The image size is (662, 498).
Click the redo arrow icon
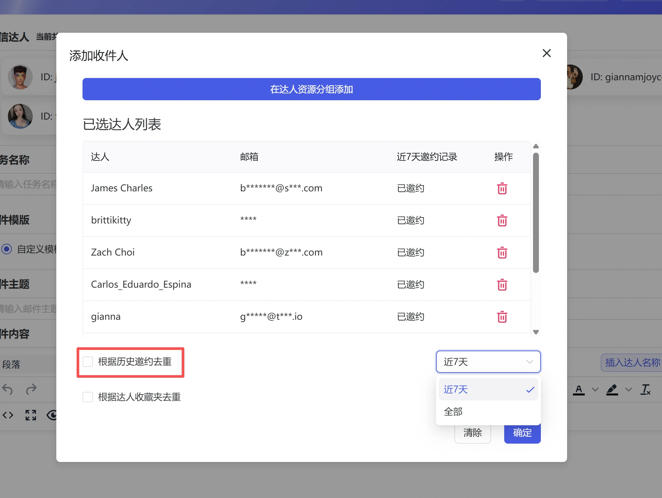(x=31, y=390)
